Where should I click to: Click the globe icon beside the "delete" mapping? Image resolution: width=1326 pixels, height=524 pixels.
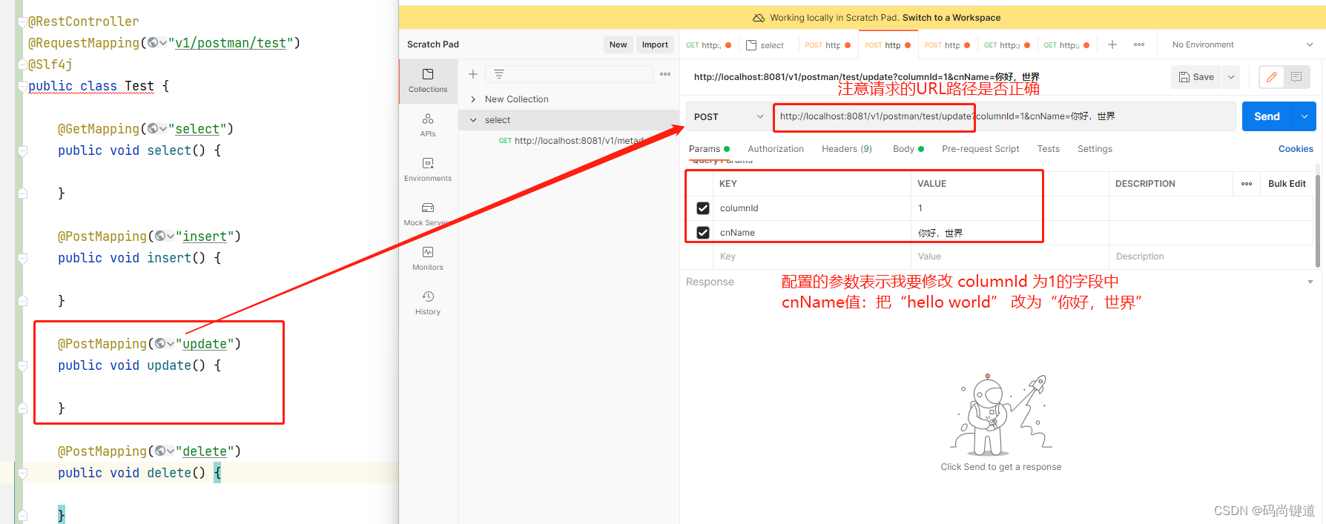(160, 451)
